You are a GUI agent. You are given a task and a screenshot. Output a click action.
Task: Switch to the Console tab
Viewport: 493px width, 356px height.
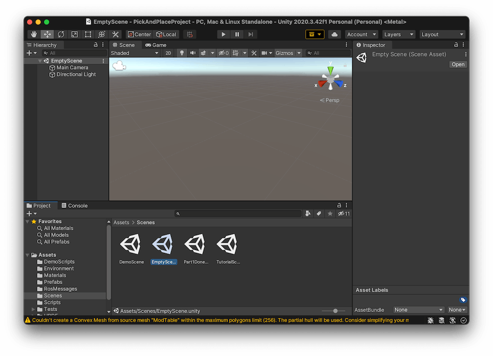(x=74, y=206)
